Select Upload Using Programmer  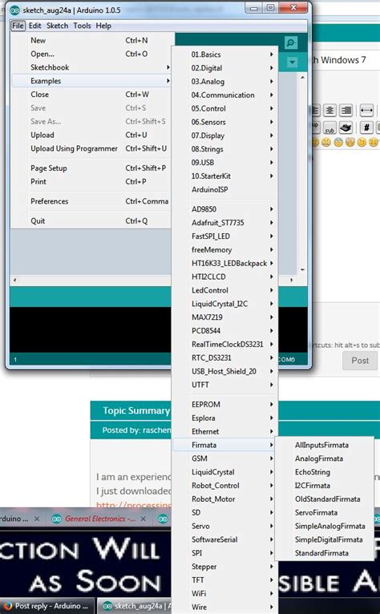coord(91,148)
